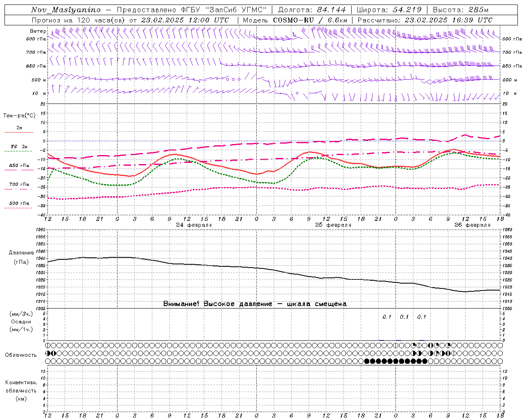Click the Ветер wind panel label

(x=38, y=31)
